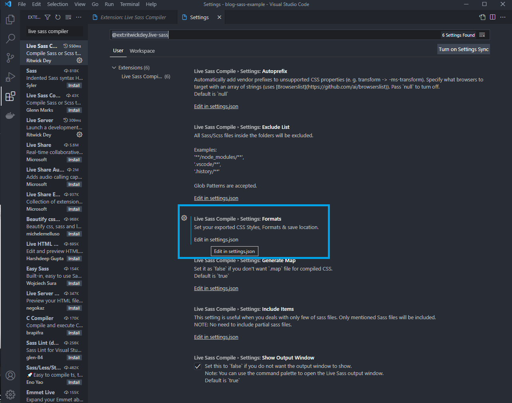Viewport: 512px width, 403px height.
Task: Open the Selection menu
Action: point(58,4)
